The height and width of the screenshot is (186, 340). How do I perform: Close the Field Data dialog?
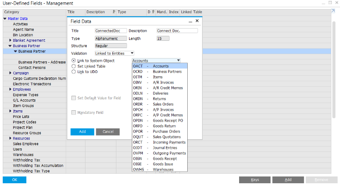pyautogui.click(x=197, y=21)
